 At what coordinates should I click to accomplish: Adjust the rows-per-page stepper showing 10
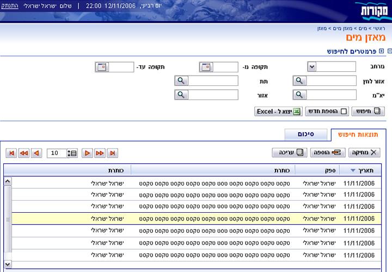72,153
